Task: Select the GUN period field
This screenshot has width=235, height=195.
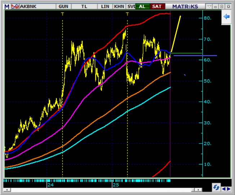Action: 63,6
